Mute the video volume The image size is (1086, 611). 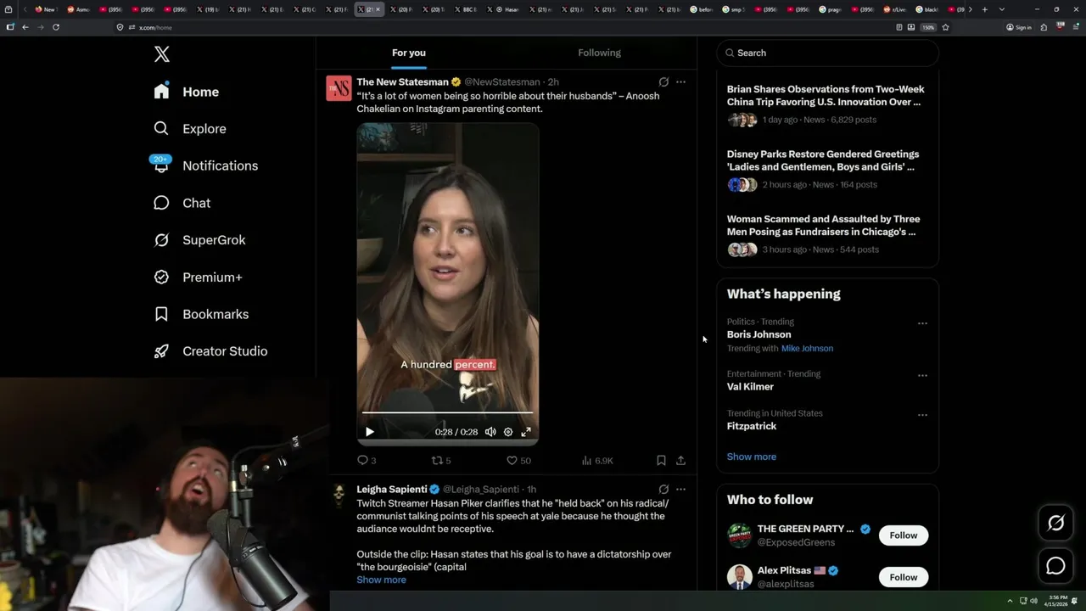coord(490,432)
